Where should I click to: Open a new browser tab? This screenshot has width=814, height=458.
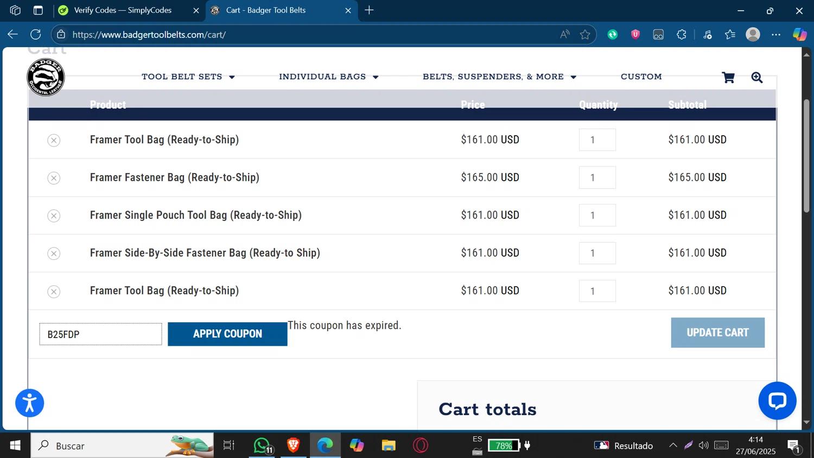point(369,10)
